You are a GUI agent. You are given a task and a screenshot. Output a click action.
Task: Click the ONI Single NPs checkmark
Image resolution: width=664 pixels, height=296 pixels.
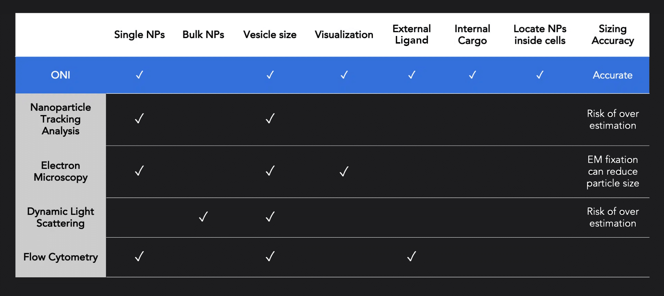tap(139, 75)
